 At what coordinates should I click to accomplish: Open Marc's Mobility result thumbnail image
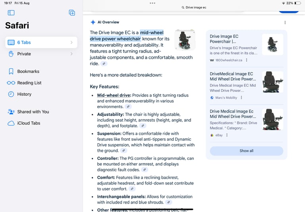(x=272, y=82)
